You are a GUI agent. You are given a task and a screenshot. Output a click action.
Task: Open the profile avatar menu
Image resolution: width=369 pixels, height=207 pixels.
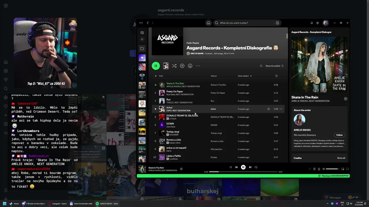pyautogui.click(x=325, y=23)
